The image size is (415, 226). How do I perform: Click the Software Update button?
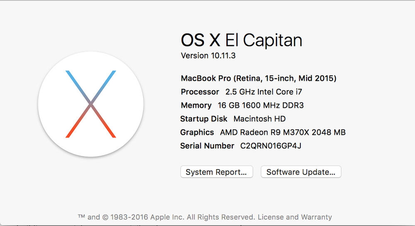click(x=301, y=172)
